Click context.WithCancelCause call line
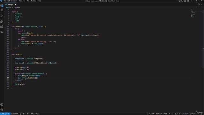 36,63
